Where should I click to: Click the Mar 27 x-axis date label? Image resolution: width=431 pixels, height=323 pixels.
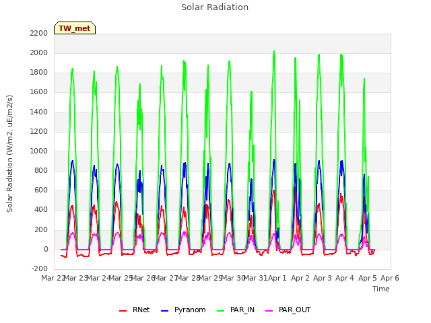pyautogui.click(x=166, y=278)
